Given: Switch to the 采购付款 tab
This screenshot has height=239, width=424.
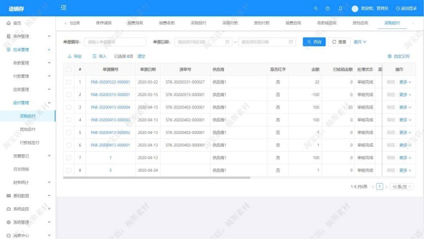Looking at the screenshot, I should point(230,23).
